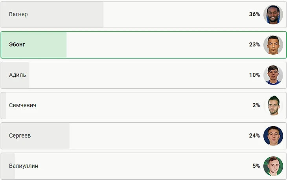Vote for the Вагнер option label
Screen dimensions: 287x180
click(x=18, y=15)
